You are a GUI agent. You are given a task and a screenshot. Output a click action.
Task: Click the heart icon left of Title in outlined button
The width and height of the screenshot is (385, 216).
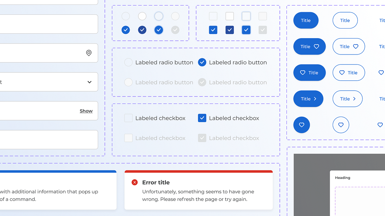pyautogui.click(x=343, y=72)
